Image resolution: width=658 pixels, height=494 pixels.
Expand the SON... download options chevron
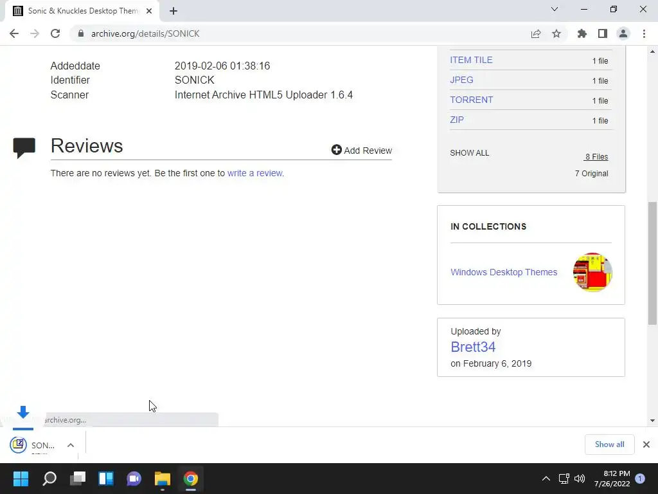(x=71, y=445)
